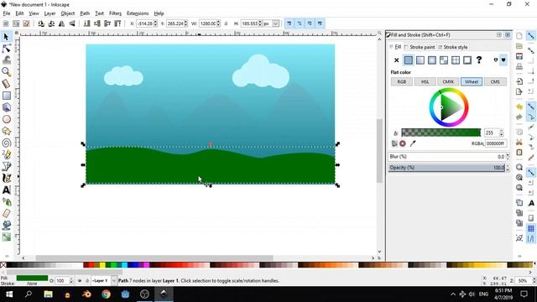Choose No paint X in Fill tab
The image size is (537, 302).
click(396, 60)
